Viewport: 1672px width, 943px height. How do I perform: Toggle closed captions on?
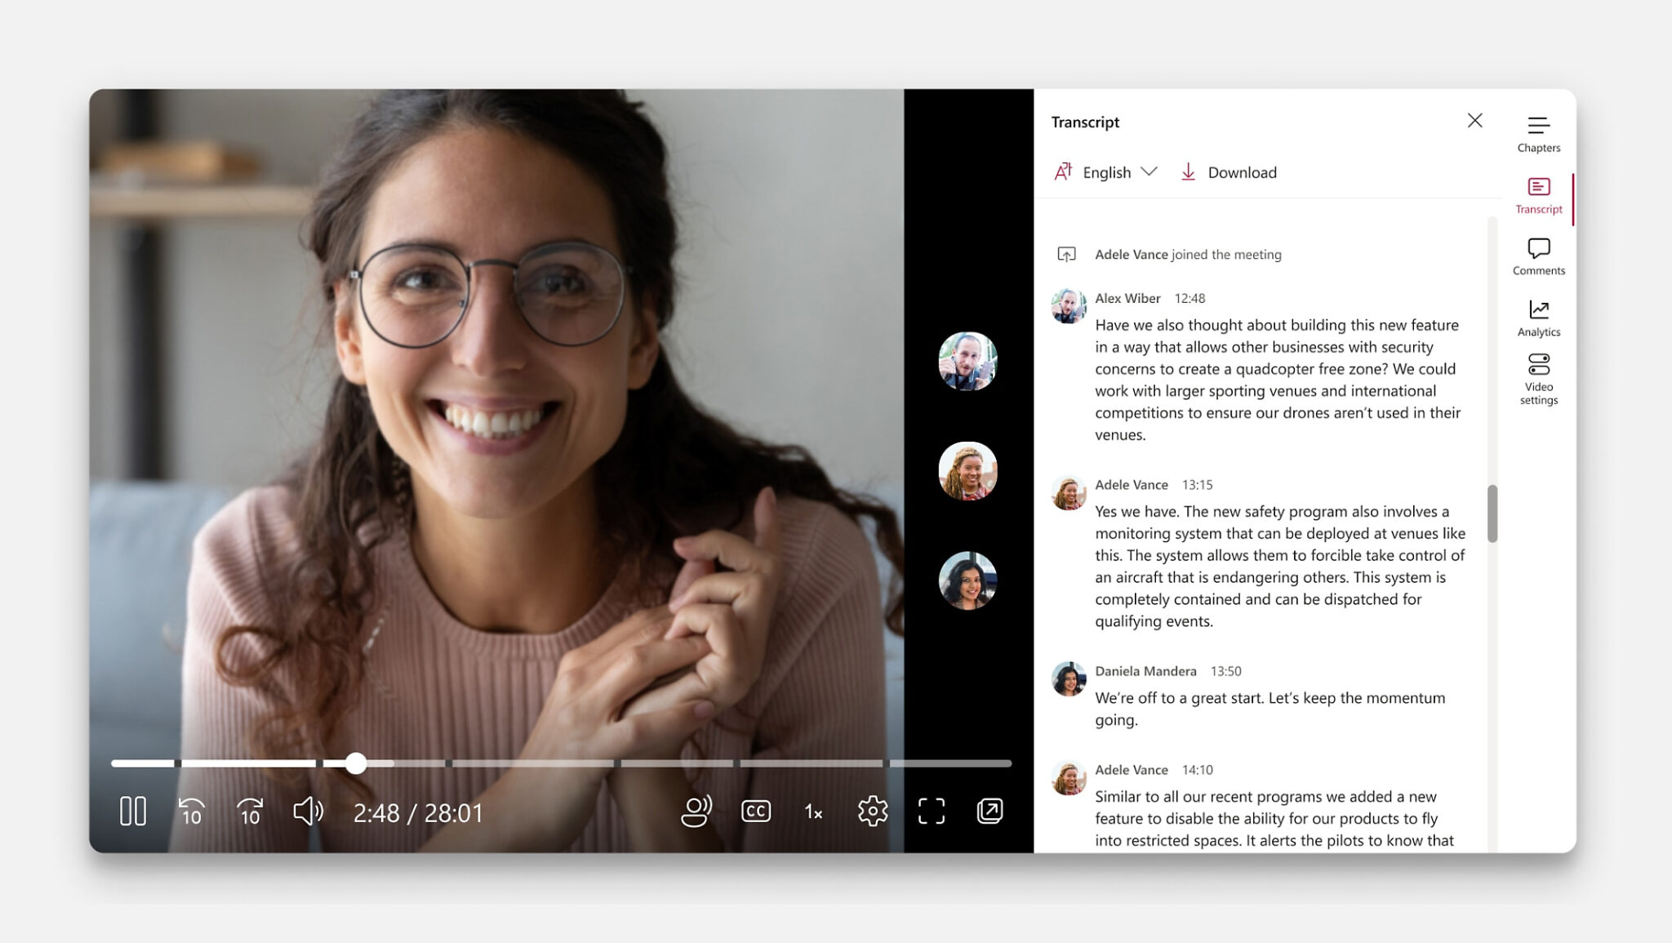755,811
